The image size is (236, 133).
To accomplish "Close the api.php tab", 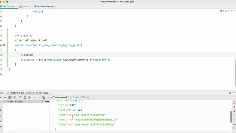I will (31, 6).
